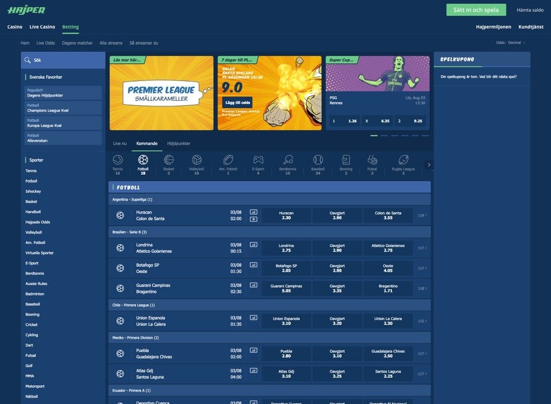Open live stream icon for Huracan match

[x=253, y=219]
